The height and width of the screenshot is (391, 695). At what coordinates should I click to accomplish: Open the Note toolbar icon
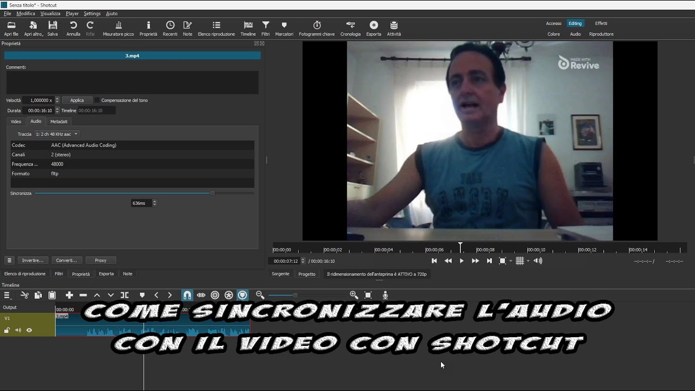(x=187, y=29)
